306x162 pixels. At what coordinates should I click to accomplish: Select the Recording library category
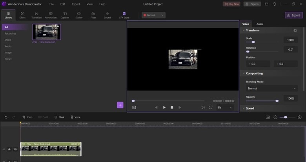[x=10, y=34]
